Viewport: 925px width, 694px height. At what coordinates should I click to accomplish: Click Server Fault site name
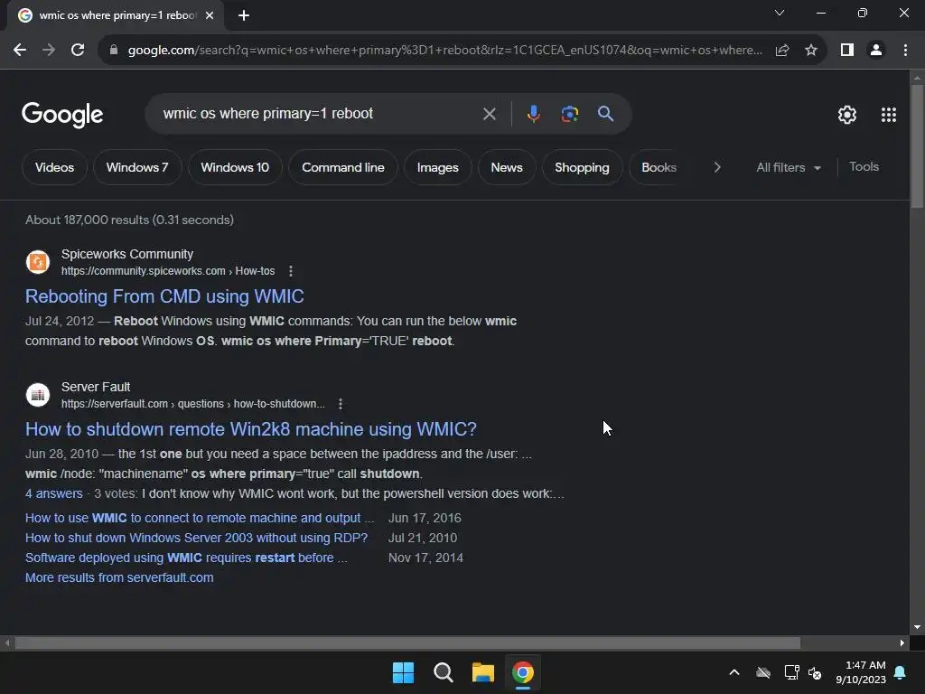[x=96, y=387]
